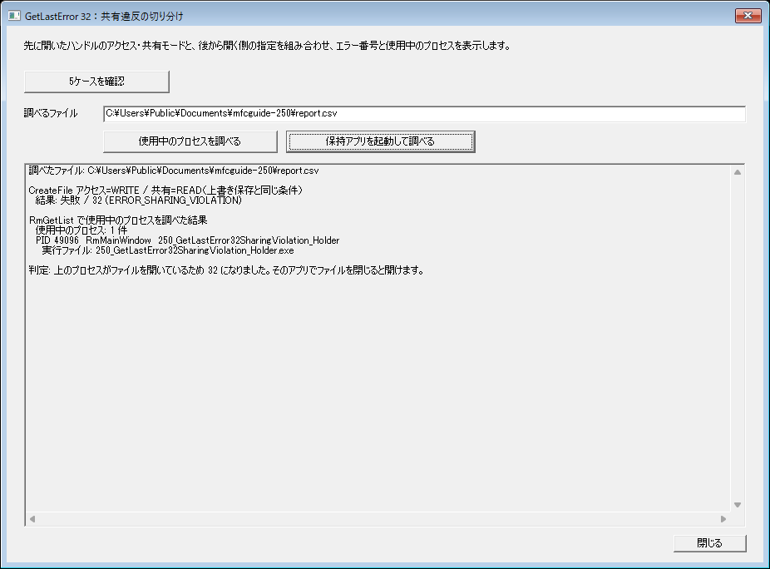
Task: Click the 'PID 49096 RmMainWindow' line
Action: pos(188,240)
